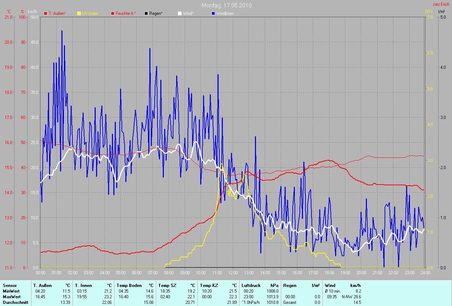452x306 pixels.
Task: Click the yellow UV Index legend swatch
Action: (79, 13)
